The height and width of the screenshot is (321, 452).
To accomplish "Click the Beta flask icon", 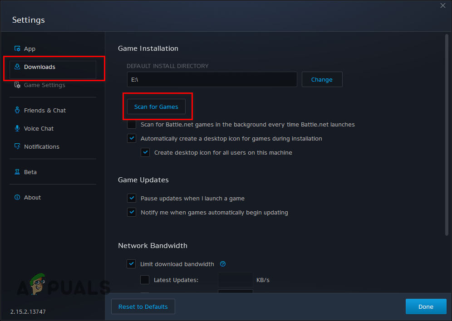I will 17,172.
